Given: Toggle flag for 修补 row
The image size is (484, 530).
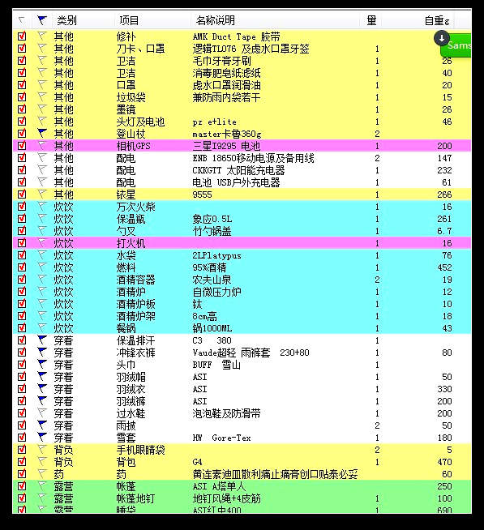Looking at the screenshot, I should coord(41,36).
